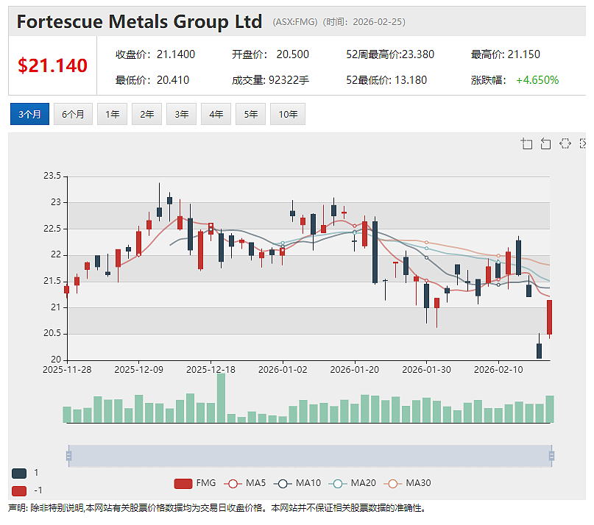Viewport: 594px width, 525px height.
Task: Toggle the FMG candlestick series legend
Action: pos(195,483)
